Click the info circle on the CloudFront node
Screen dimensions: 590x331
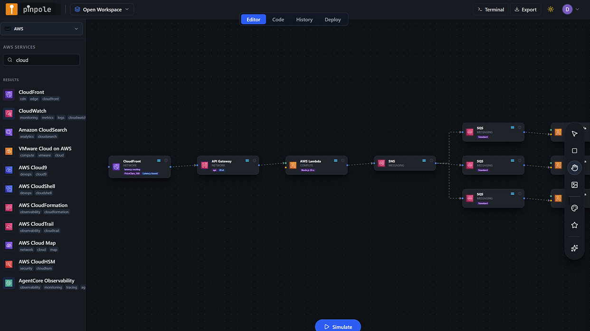[x=166, y=161]
